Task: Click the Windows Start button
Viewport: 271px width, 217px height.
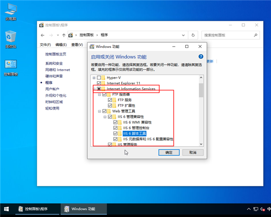Action: 7,209
